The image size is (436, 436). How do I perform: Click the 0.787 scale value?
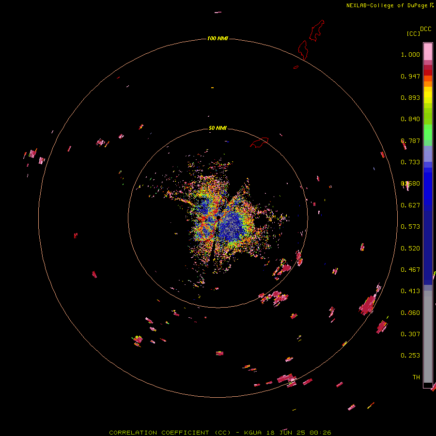410,140
